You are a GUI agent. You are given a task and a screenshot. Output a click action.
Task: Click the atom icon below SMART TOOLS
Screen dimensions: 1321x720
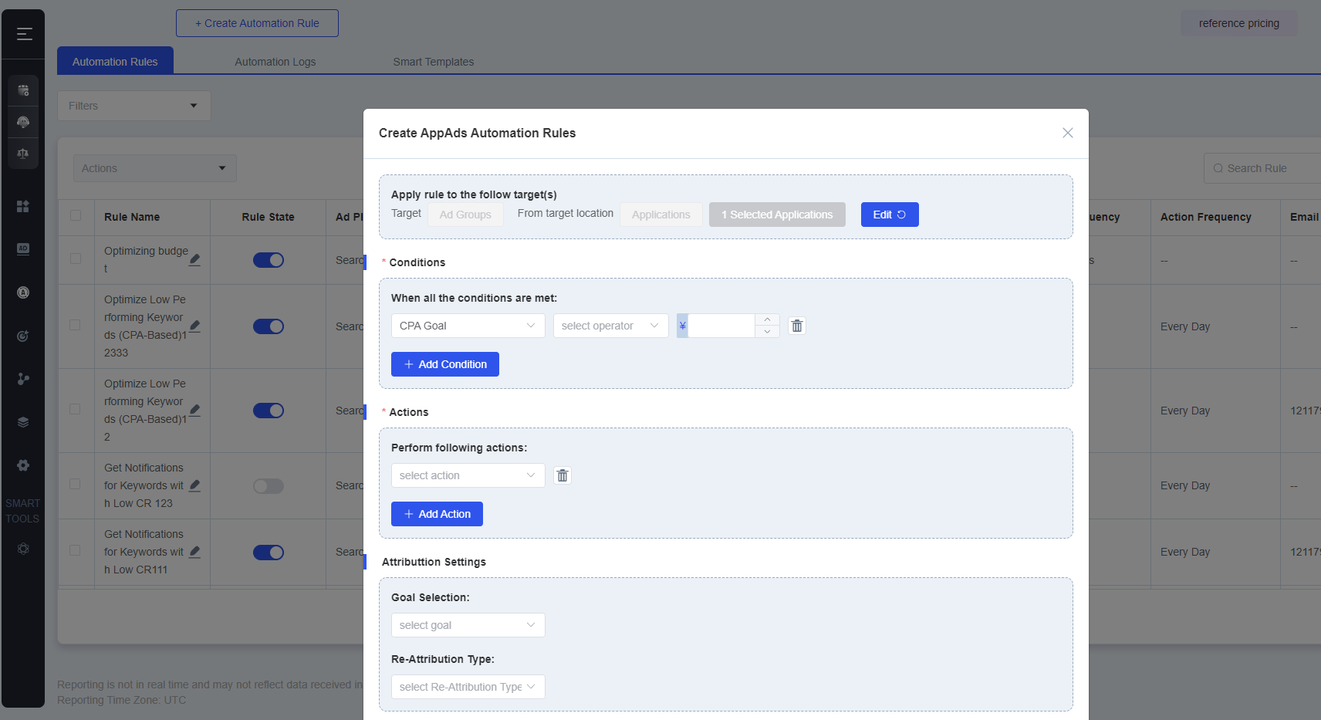click(x=23, y=549)
